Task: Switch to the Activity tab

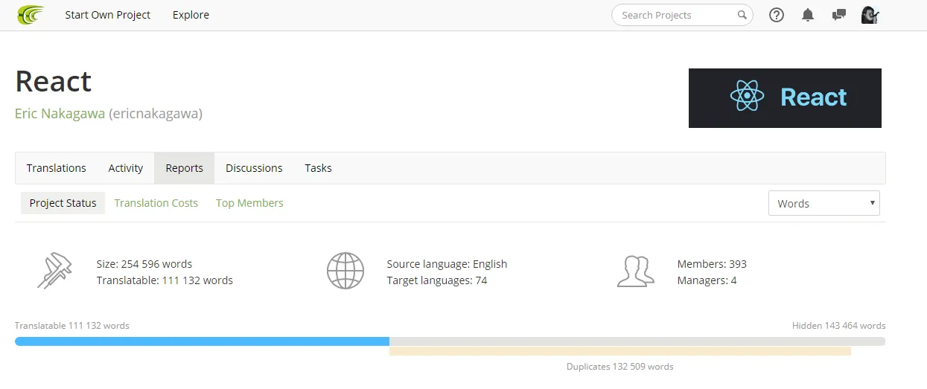Action: (126, 168)
